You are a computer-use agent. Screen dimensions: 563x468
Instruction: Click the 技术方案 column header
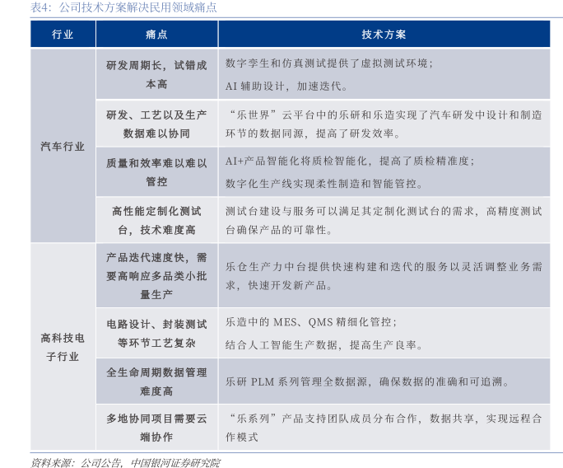point(384,35)
